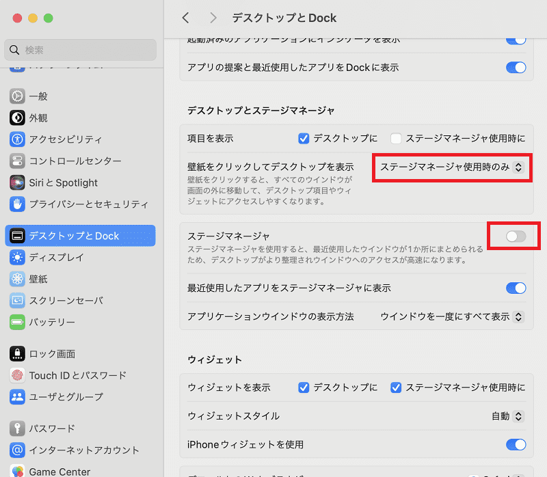
Task: Open インターネットアカウント pane
Action: [80, 450]
